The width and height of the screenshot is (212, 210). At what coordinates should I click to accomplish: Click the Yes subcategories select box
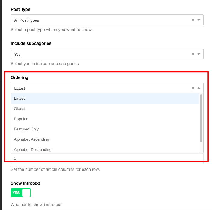[99, 54]
